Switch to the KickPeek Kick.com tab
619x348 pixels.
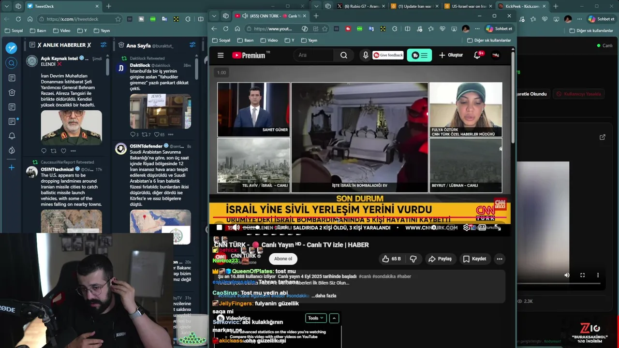click(x=522, y=6)
